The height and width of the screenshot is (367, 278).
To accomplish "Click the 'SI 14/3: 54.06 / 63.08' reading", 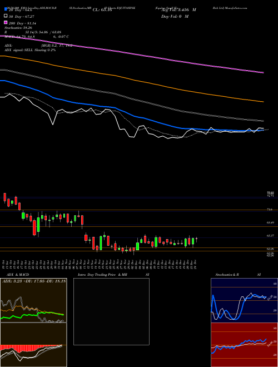I will tap(43, 32).
